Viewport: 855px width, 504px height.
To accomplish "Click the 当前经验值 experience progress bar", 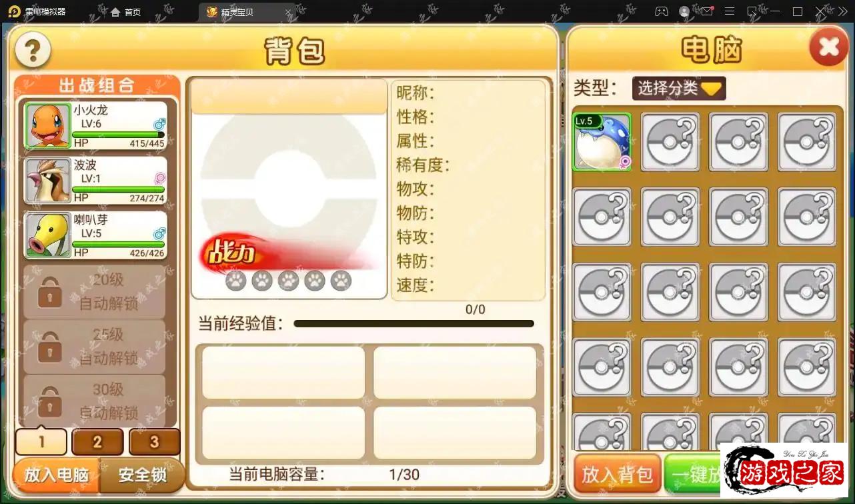I will pyautogui.click(x=413, y=324).
